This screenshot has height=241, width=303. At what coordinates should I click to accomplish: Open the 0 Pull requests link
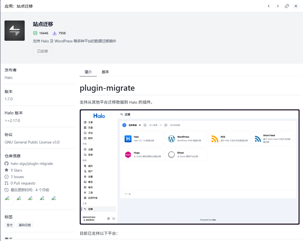click(23, 183)
